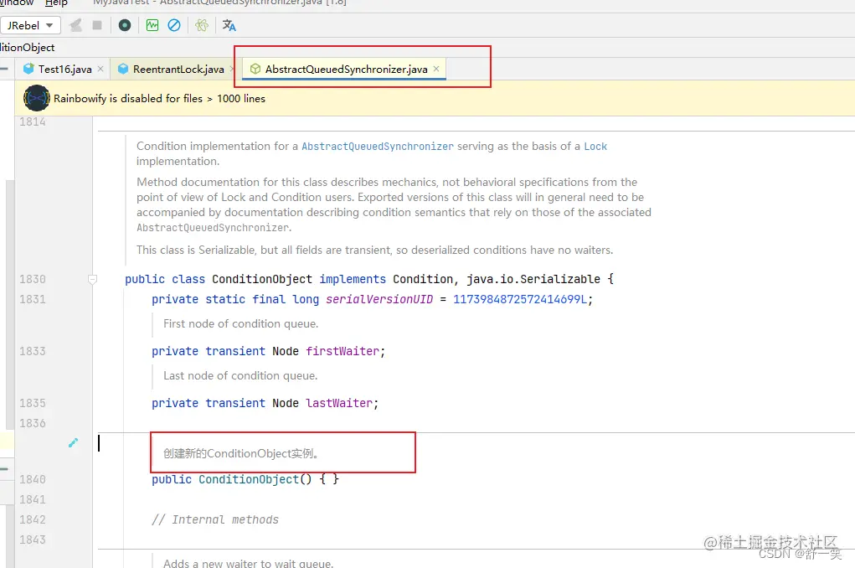
Task: Click the Rainbowify plugin icon in banner
Action: (37, 98)
